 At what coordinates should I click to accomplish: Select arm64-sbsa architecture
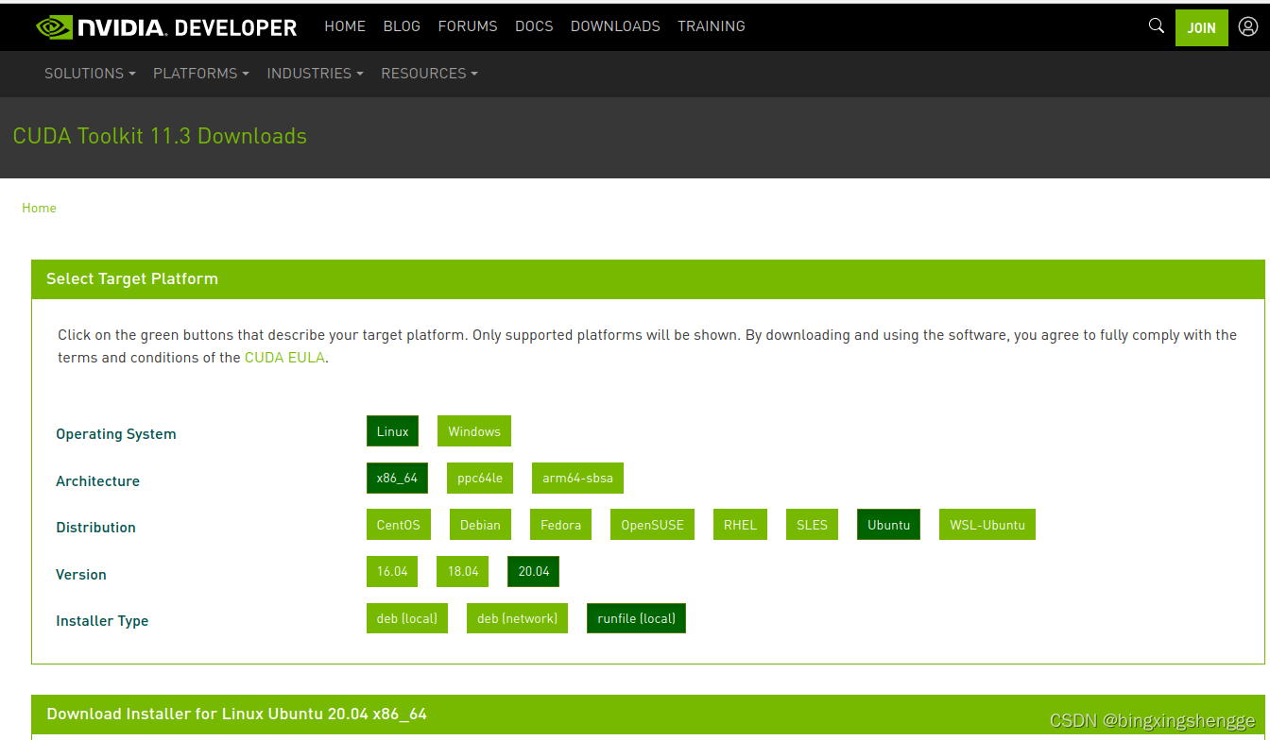point(577,478)
